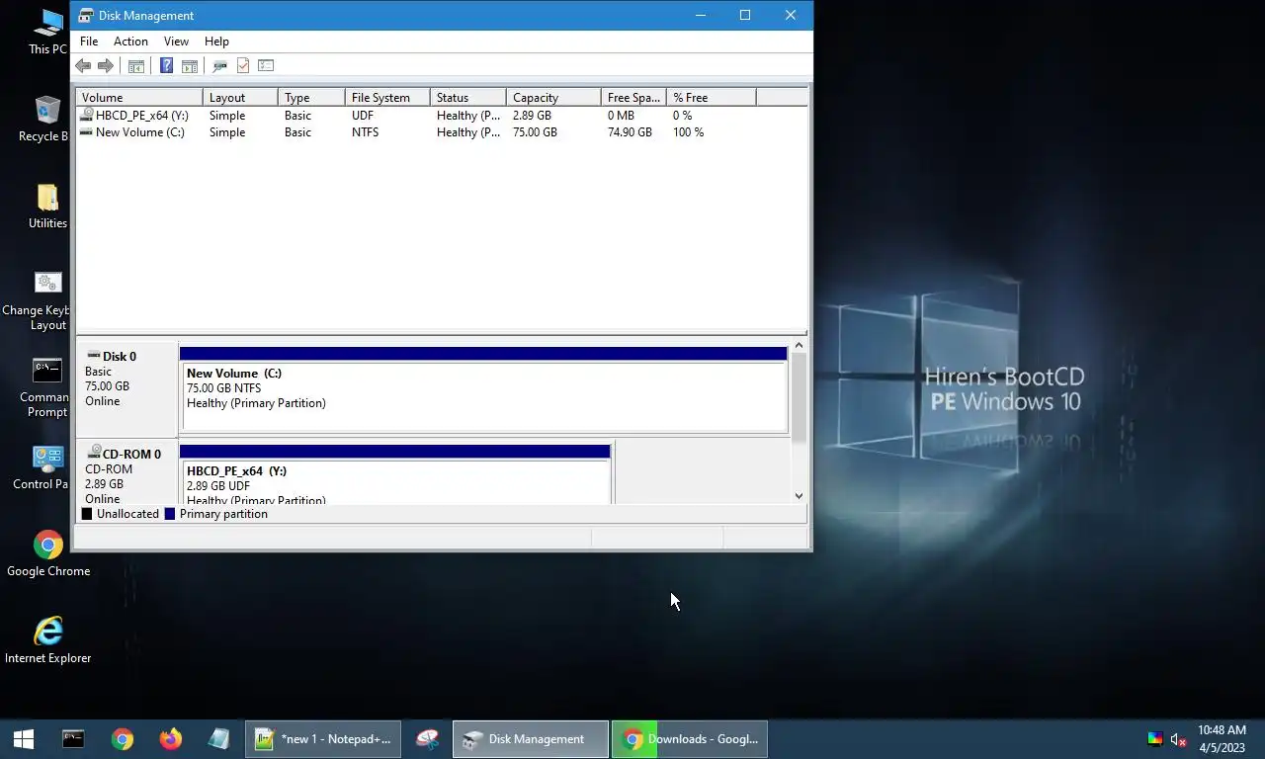1265x759 pixels.
Task: Select Control Panel desktop icon
Action: (x=42, y=467)
